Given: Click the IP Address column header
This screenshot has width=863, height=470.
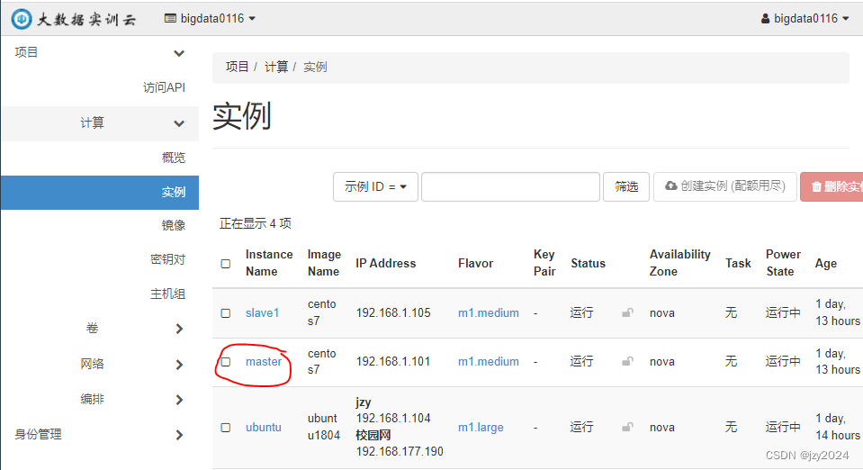Looking at the screenshot, I should (386, 264).
